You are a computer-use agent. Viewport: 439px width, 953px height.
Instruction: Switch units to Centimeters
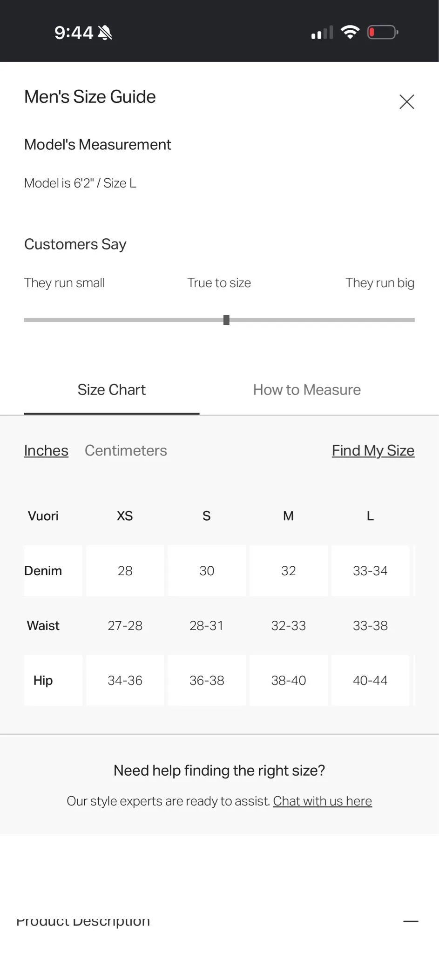126,450
